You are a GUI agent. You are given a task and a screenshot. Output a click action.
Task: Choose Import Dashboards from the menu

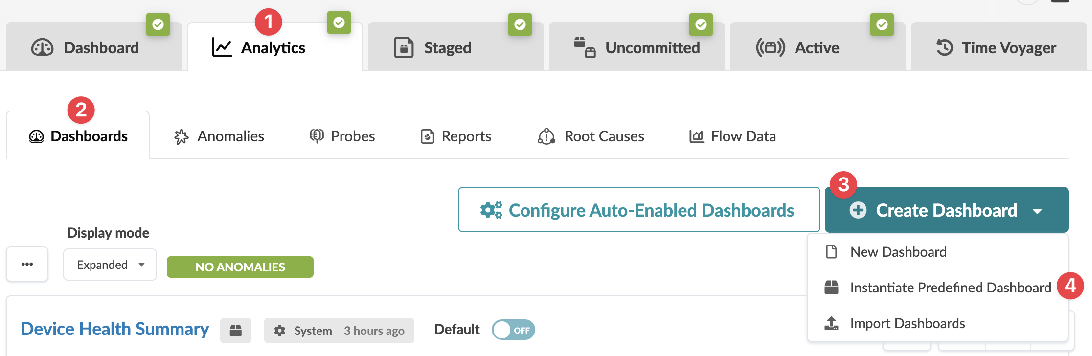907,323
